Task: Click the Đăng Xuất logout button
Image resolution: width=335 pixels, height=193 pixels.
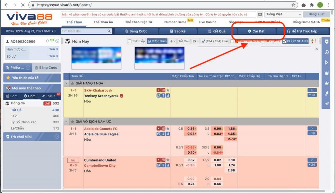Action: point(316,14)
